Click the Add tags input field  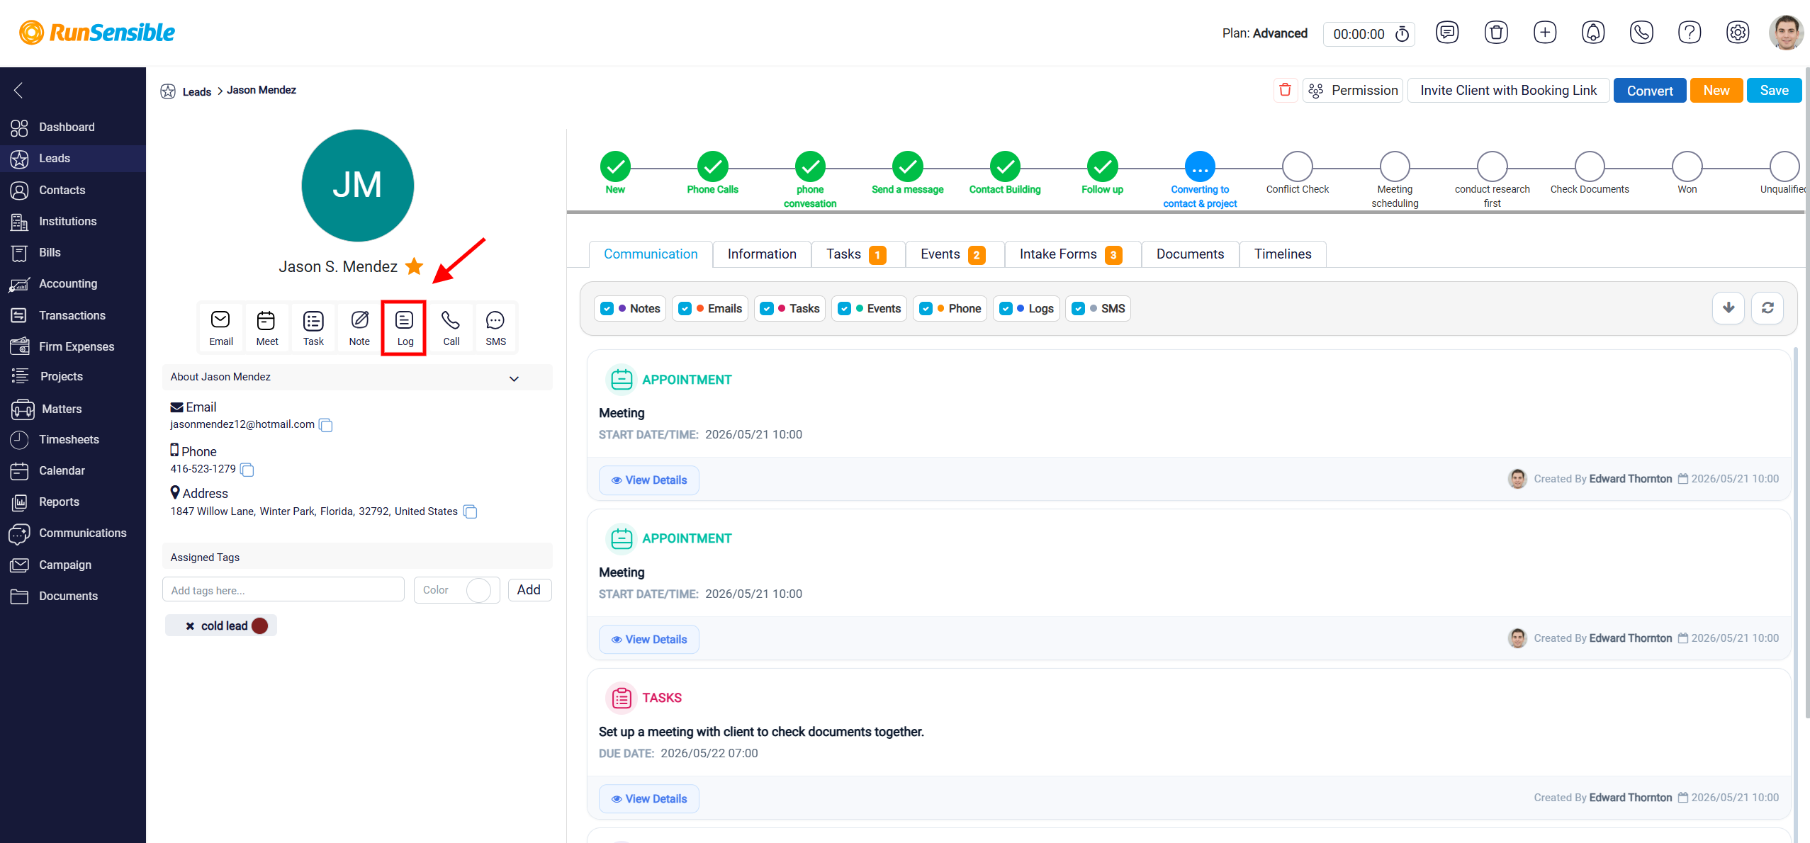coord(283,590)
